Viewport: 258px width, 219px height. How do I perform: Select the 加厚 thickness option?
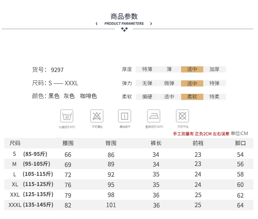tap(215, 69)
